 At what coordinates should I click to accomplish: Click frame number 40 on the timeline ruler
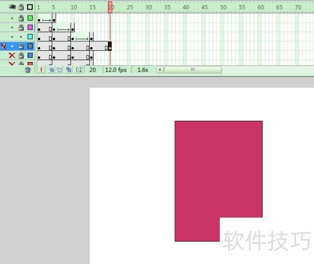coord(186,8)
